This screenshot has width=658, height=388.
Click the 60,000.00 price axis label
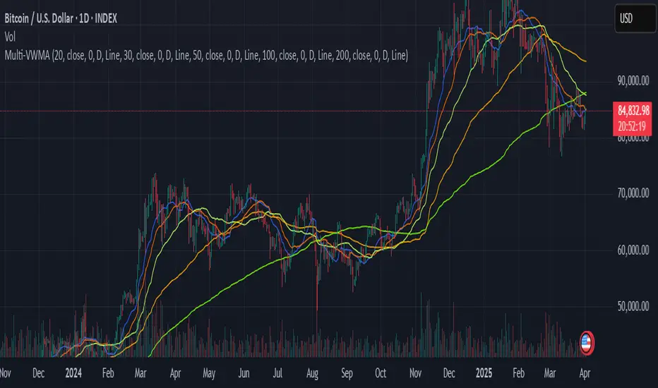633,250
